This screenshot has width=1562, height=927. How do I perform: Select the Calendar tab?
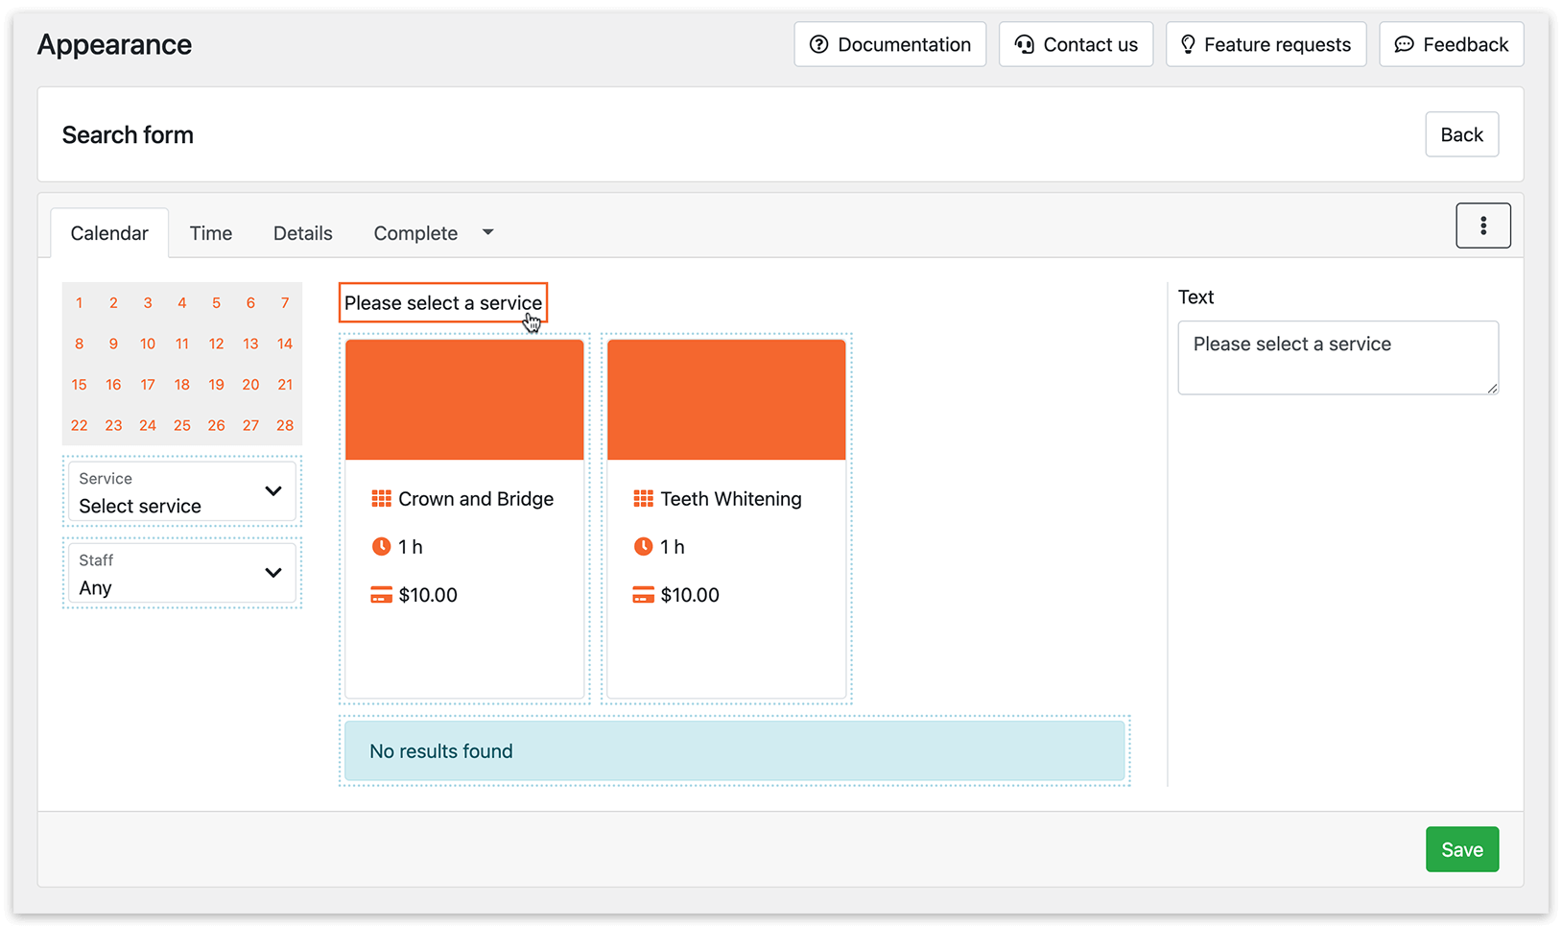point(108,232)
